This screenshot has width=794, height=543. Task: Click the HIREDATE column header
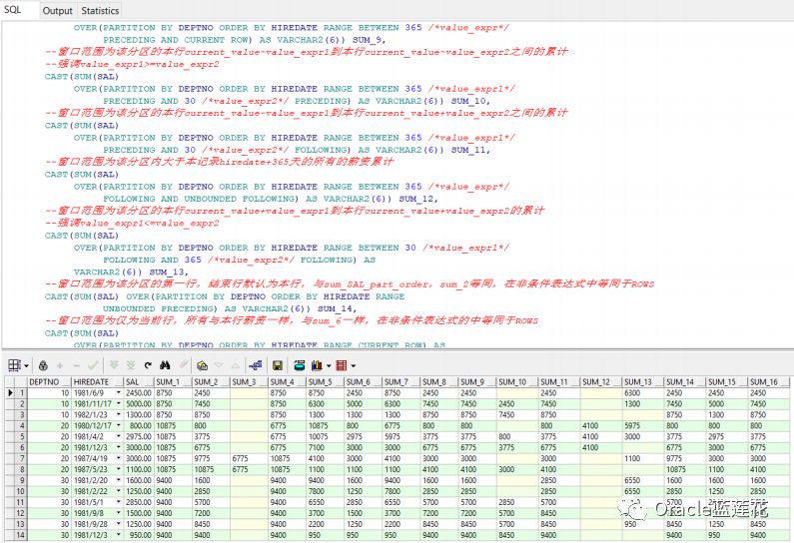[98, 382]
